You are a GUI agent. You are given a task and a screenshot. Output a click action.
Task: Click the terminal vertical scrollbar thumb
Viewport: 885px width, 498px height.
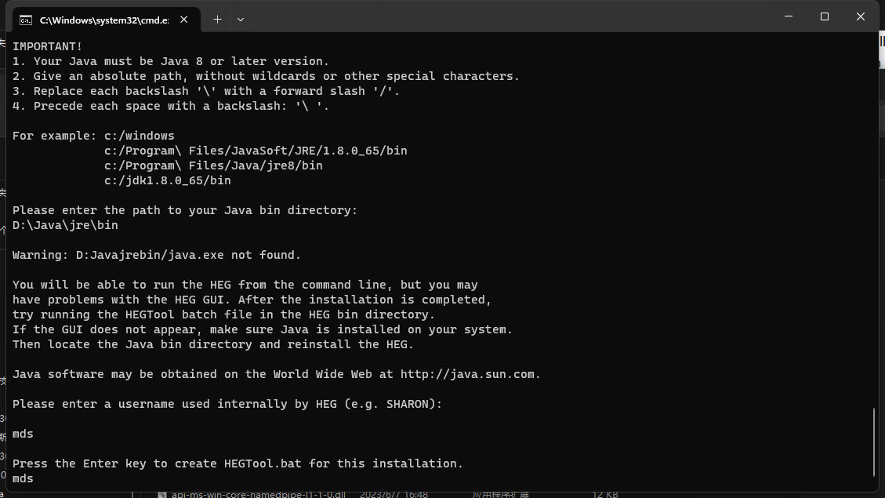point(874,442)
